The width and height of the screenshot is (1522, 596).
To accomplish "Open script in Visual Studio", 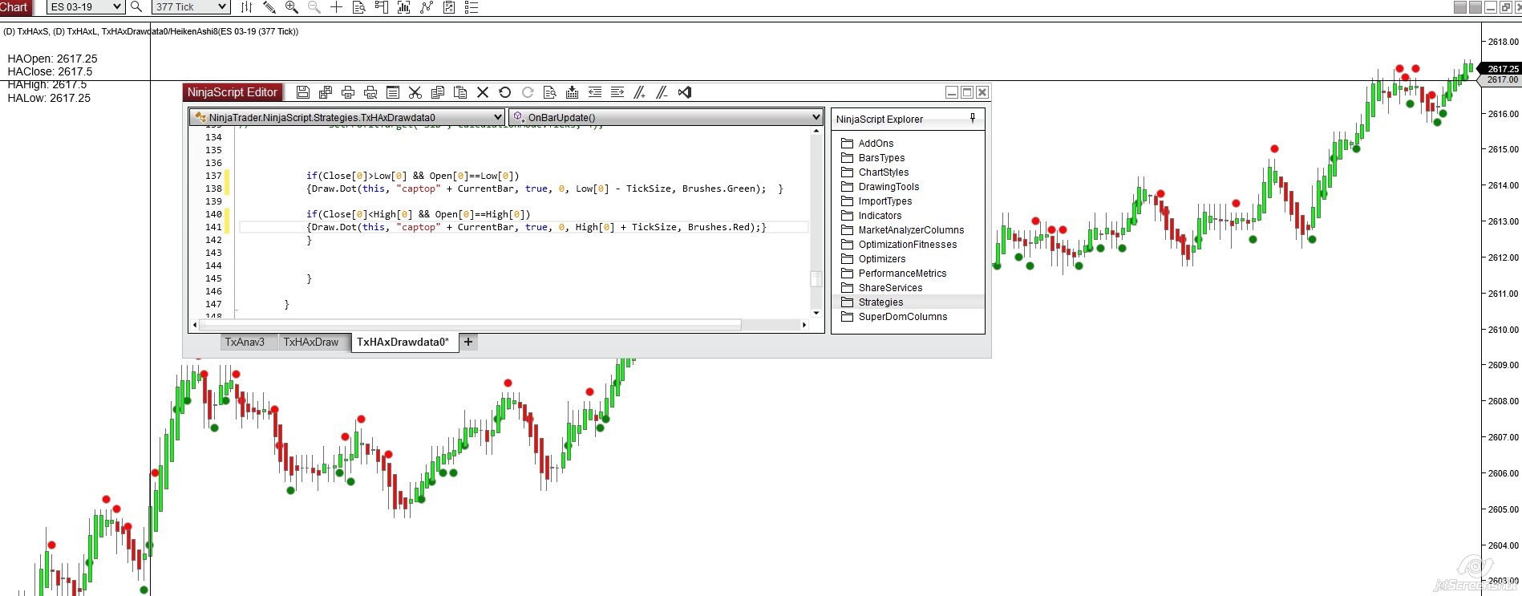I will pos(685,92).
